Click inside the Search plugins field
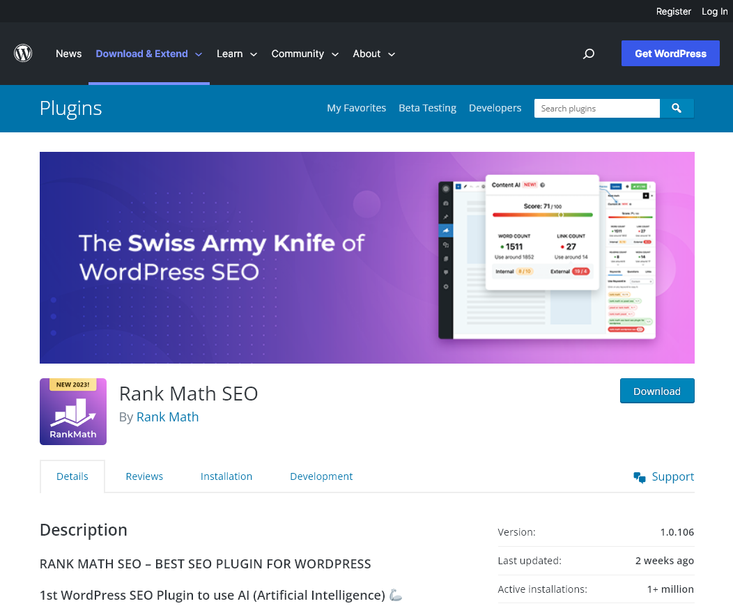 pyautogui.click(x=596, y=108)
